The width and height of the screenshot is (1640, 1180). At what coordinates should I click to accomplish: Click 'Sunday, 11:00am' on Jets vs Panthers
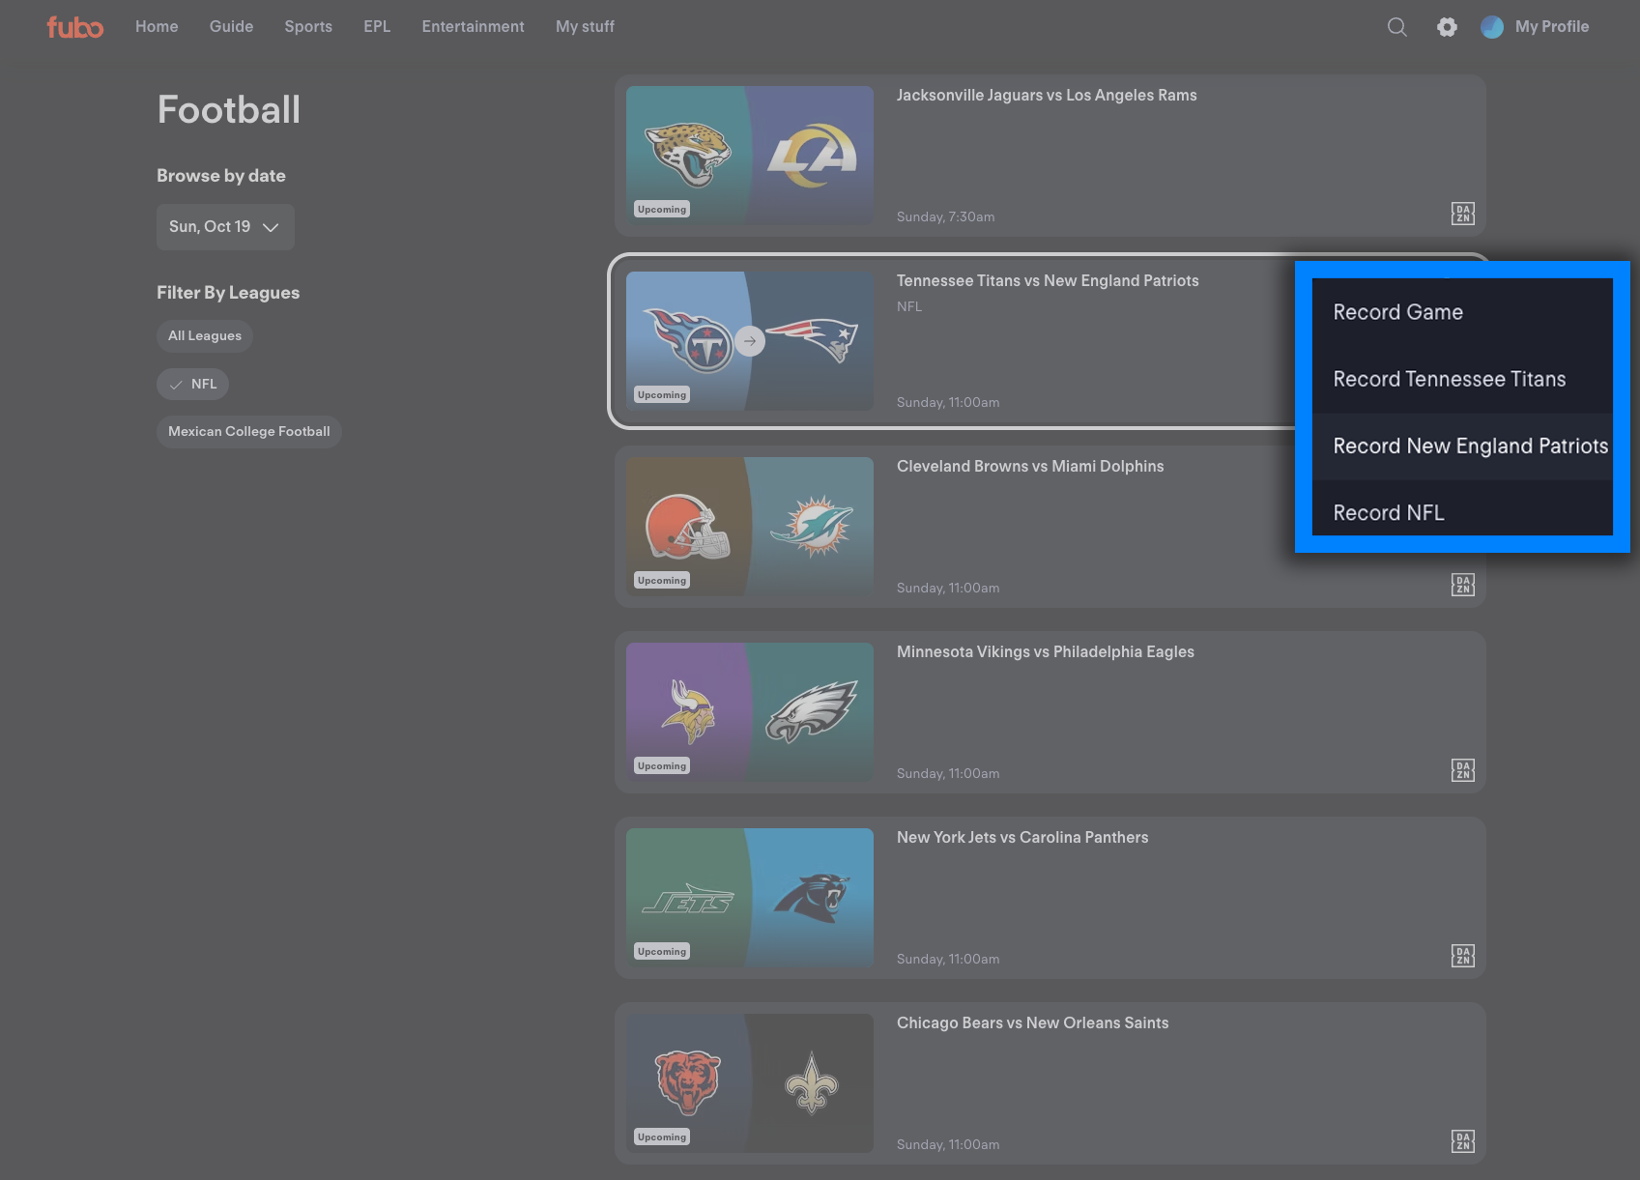tap(948, 959)
